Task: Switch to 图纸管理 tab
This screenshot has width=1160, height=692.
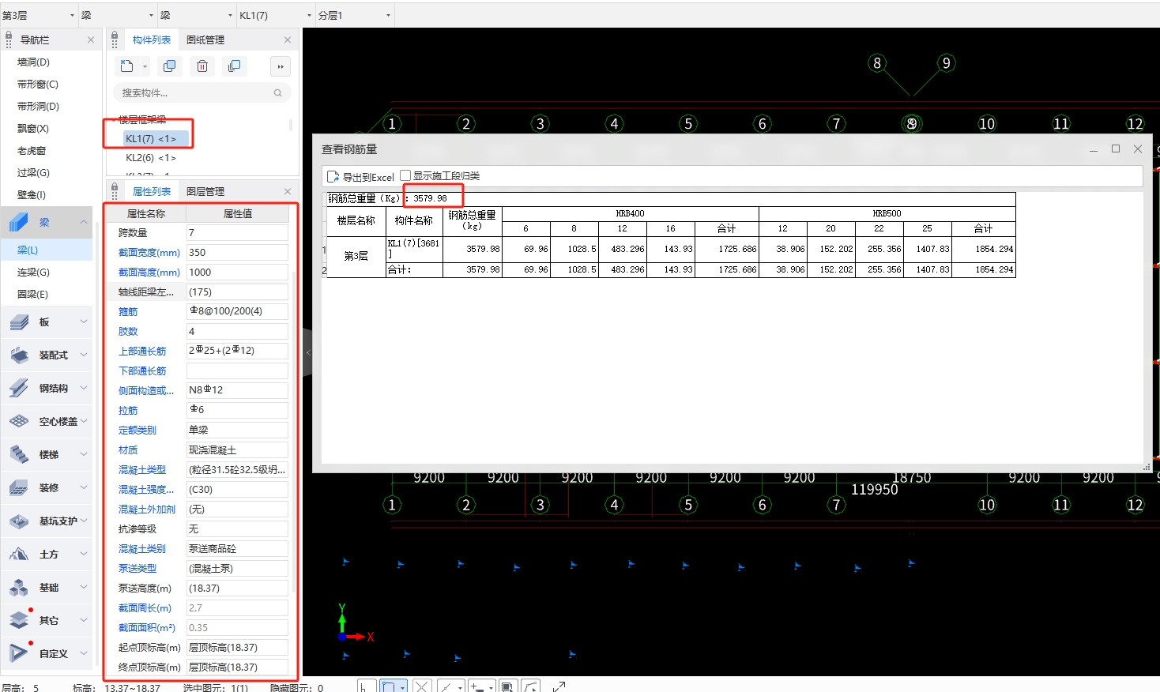Action: click(205, 39)
